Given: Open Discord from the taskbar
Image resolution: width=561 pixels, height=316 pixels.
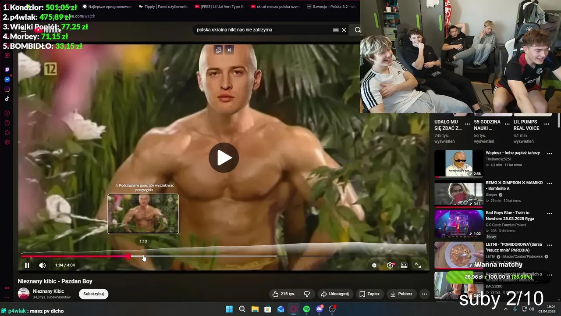Looking at the screenshot, I should pyautogui.click(x=320, y=309).
